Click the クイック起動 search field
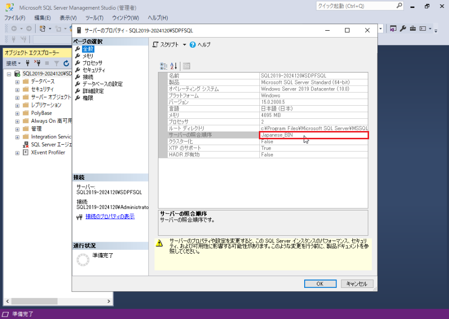Image resolution: width=449 pixels, height=319 pixels. tap(355, 6)
